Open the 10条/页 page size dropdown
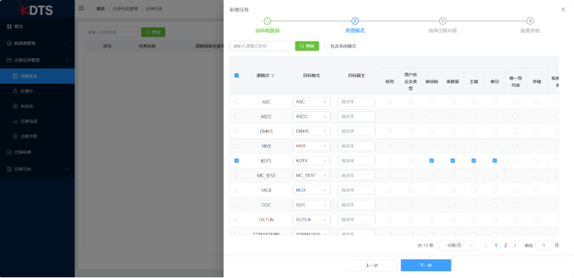The image size is (574, 278). [x=457, y=245]
